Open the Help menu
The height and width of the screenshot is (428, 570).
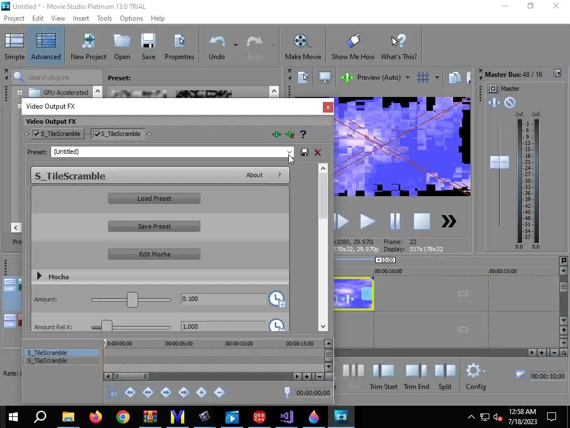pyautogui.click(x=158, y=18)
